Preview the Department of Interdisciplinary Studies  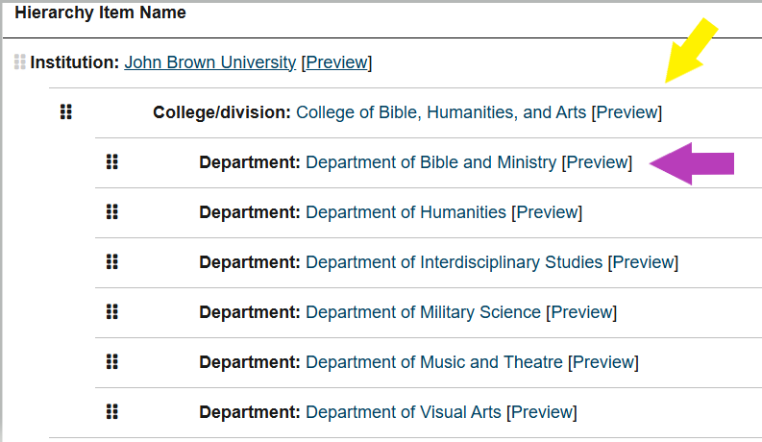click(643, 262)
